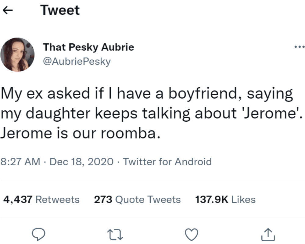View the 273 Quote Tweets
305x244 pixels.
coord(137,199)
